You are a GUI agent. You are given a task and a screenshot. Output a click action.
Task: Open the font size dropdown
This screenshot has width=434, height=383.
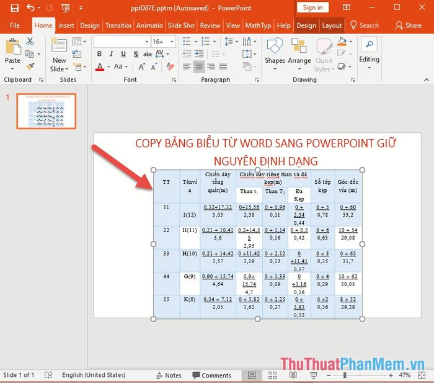(172, 42)
